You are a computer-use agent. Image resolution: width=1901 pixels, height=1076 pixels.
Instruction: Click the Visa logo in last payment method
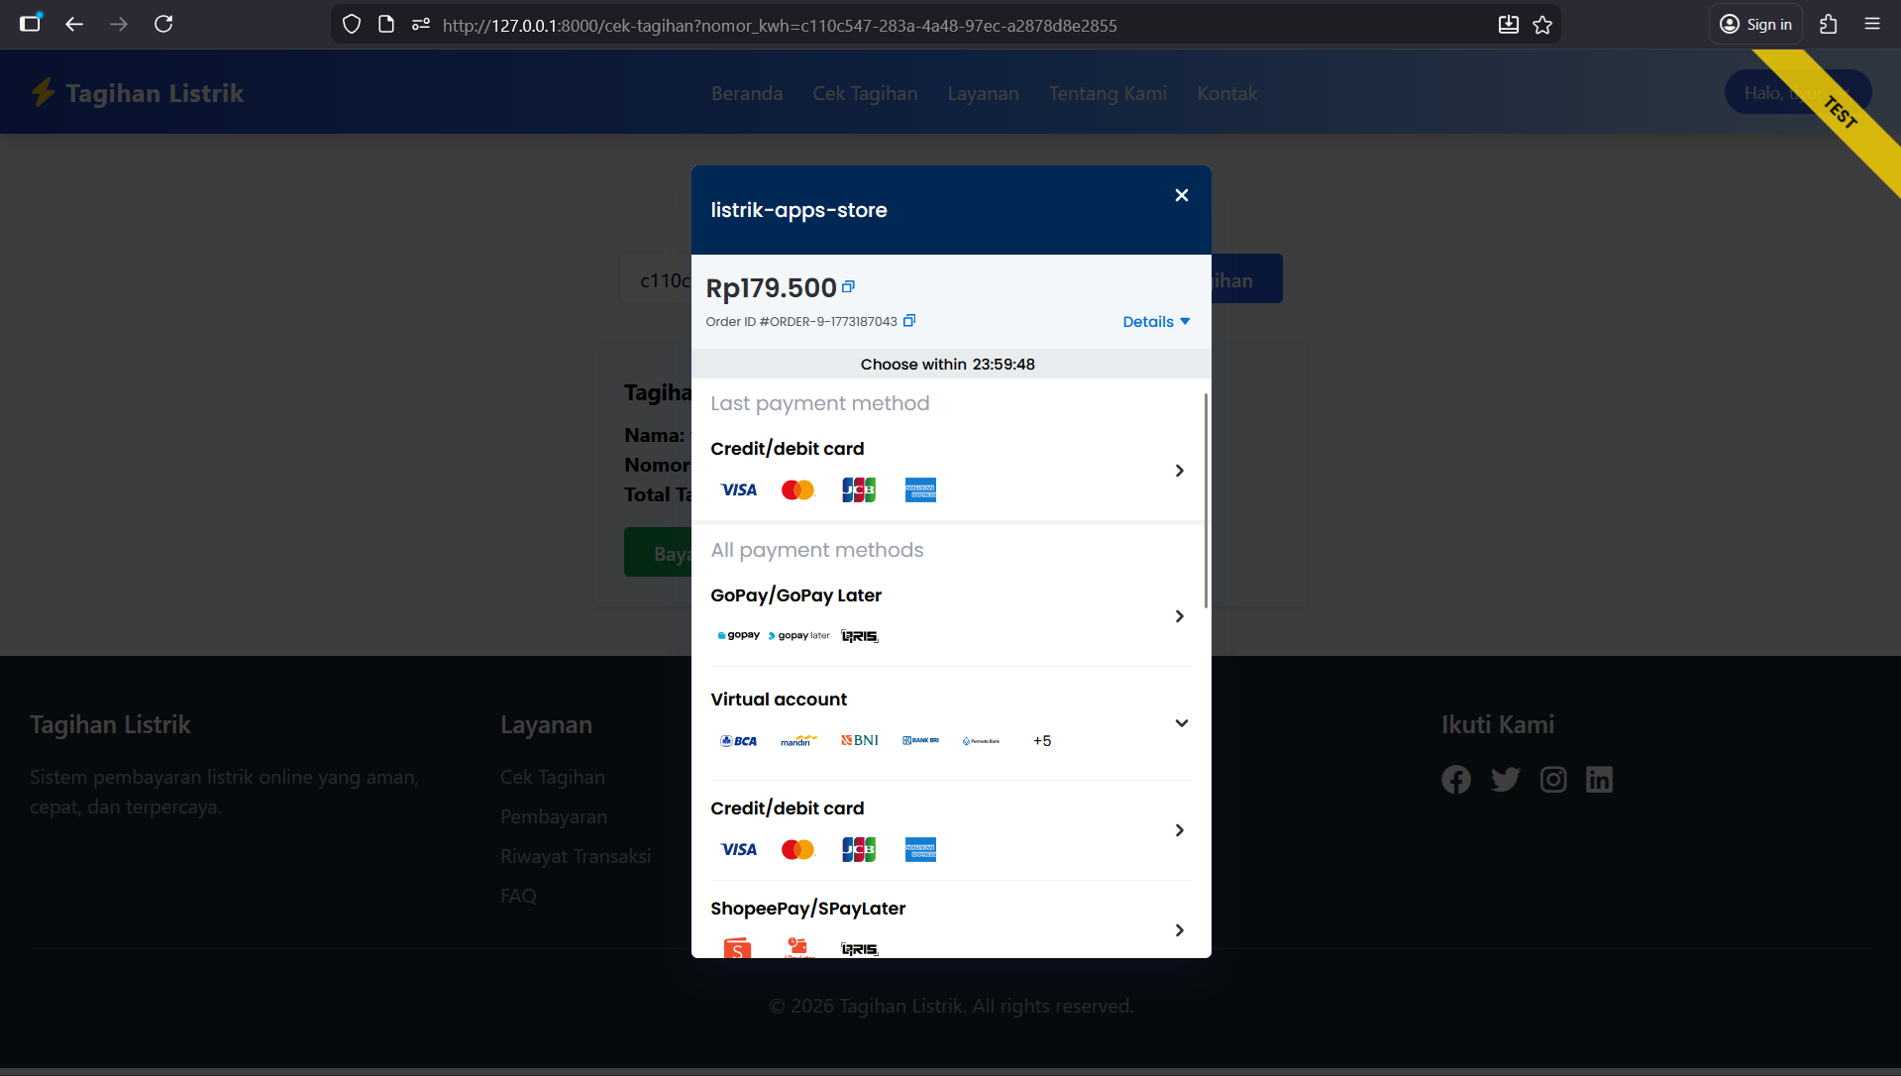pos(739,489)
